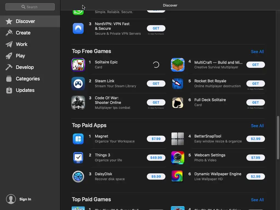Get MultiCraft — Build and Mine
280x210 pixels.
pos(256,65)
